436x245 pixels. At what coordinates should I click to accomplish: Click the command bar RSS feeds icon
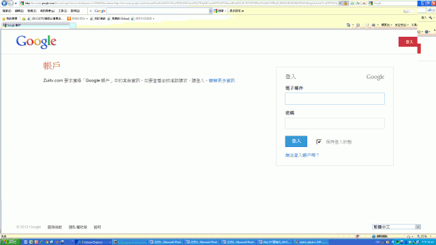[x=358, y=25]
